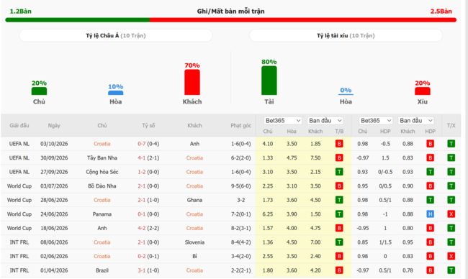468x279 pixels.
Task: Open the second Bet365 bookmaker dropdown
Action: [375, 120]
